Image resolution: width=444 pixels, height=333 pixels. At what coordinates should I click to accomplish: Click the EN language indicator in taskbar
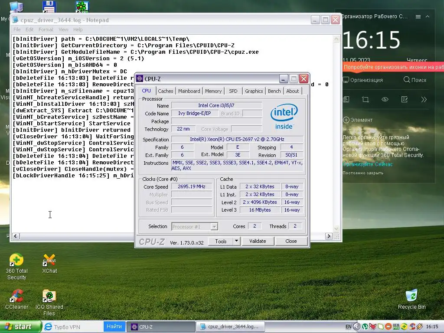348,327
